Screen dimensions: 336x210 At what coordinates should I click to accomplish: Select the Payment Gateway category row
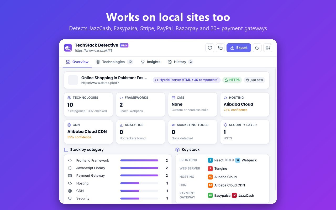click(118, 176)
